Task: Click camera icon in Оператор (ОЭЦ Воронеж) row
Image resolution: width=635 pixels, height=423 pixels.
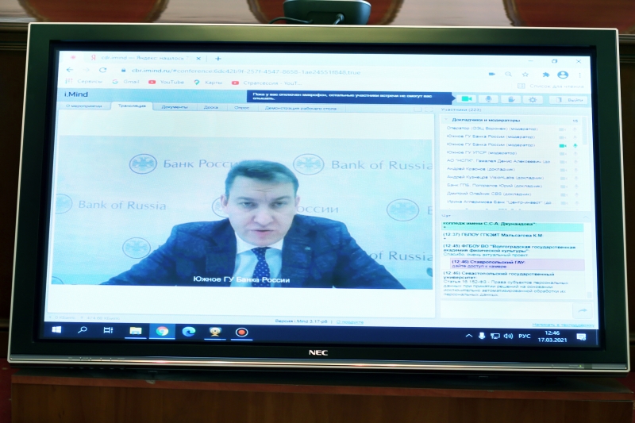Action: point(563,129)
